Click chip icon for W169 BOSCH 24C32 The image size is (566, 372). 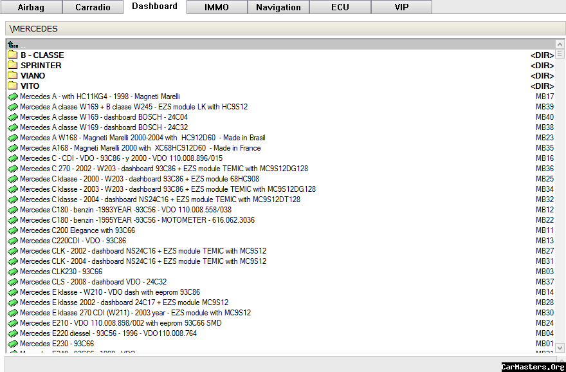point(13,127)
